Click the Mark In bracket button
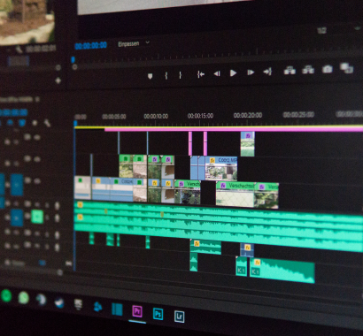363x336 pixels. click(166, 75)
